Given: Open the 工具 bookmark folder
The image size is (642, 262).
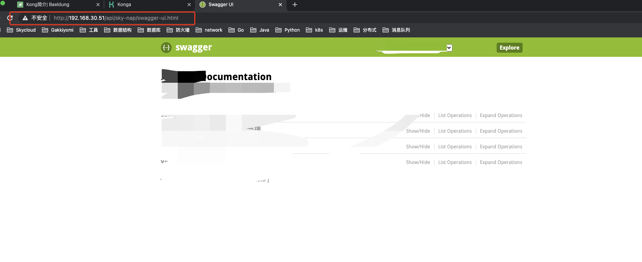Looking at the screenshot, I should point(89,30).
